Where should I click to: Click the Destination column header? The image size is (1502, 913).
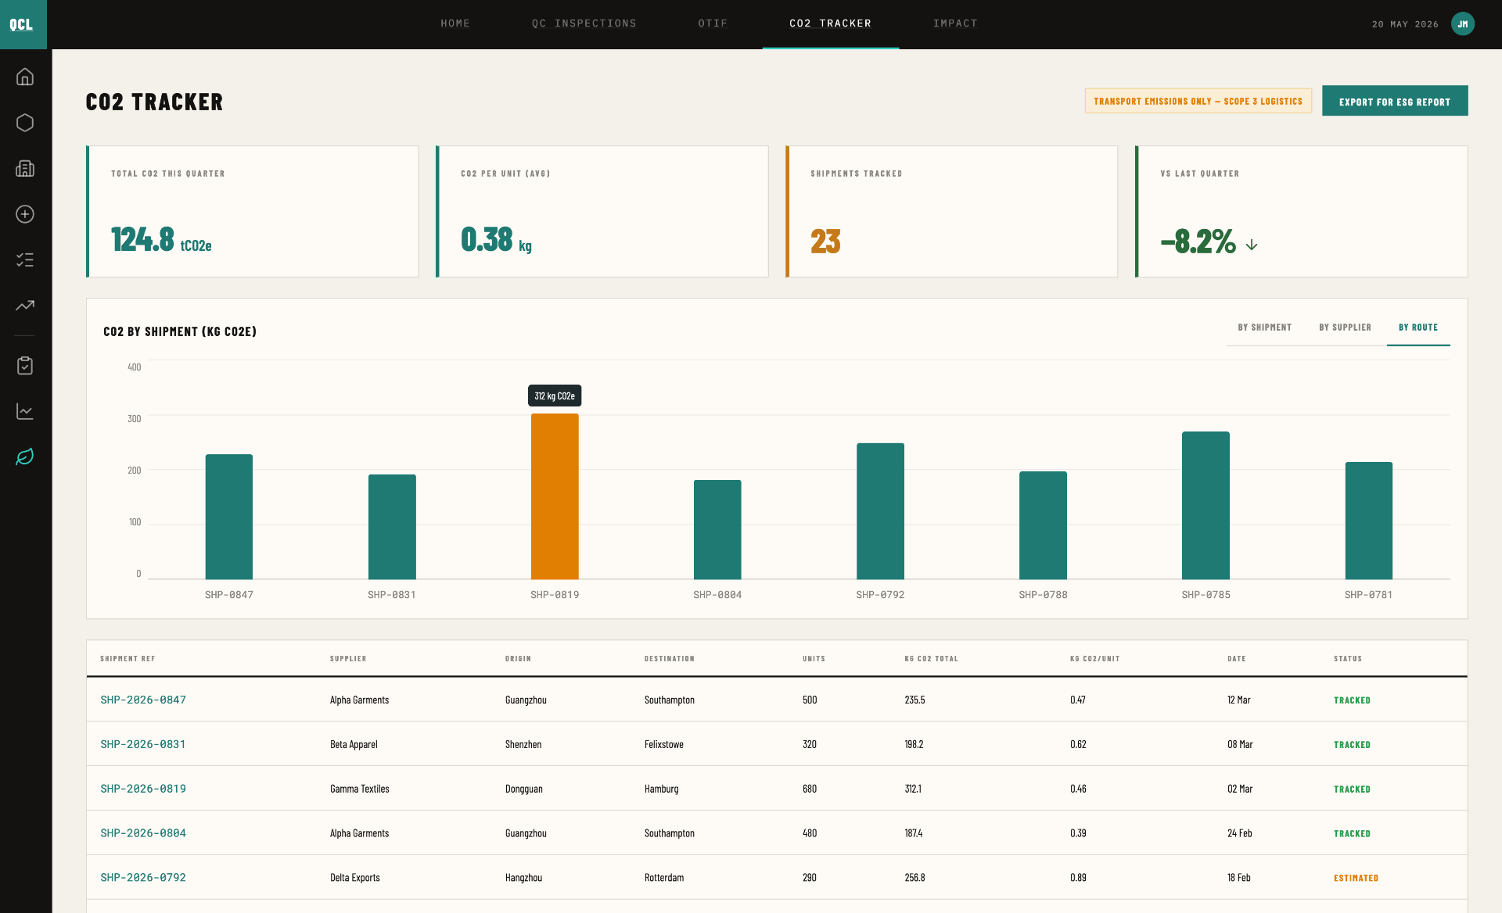670,659
